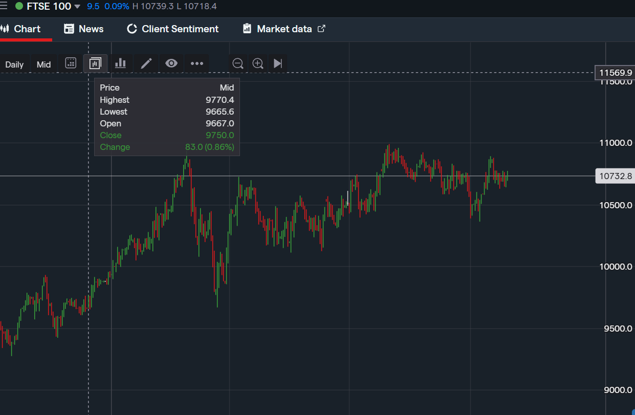Switch to the Chart tab
635x415 pixels.
tap(21, 29)
